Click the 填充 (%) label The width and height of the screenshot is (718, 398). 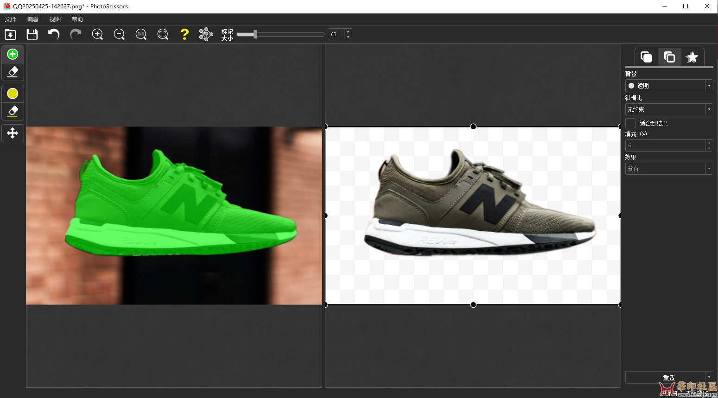coord(636,134)
